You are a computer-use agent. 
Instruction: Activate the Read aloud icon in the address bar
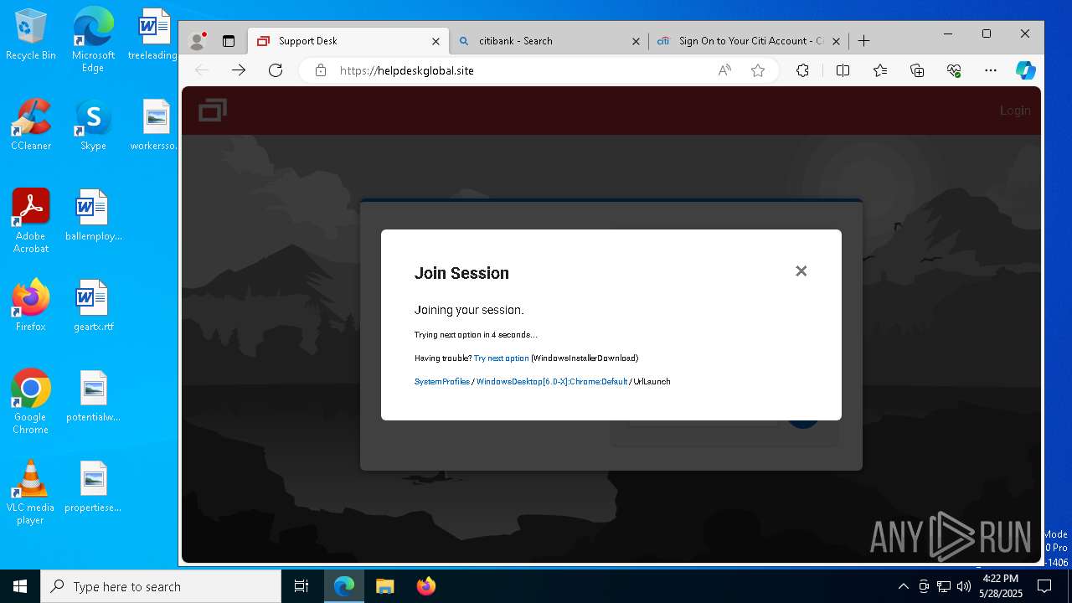(x=724, y=70)
